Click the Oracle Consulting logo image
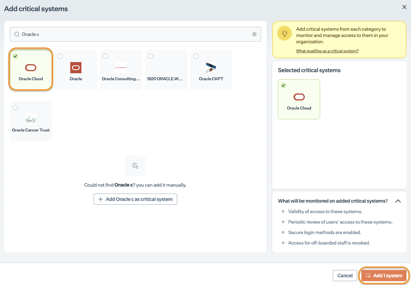 121,68
